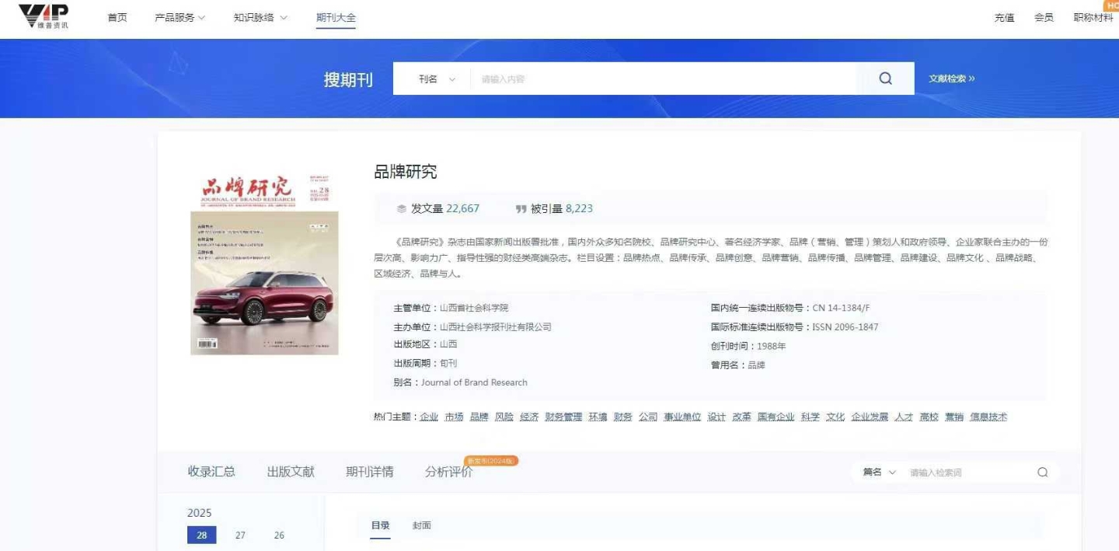Click the 文献检索 link
The image size is (1119, 551).
click(x=951, y=78)
